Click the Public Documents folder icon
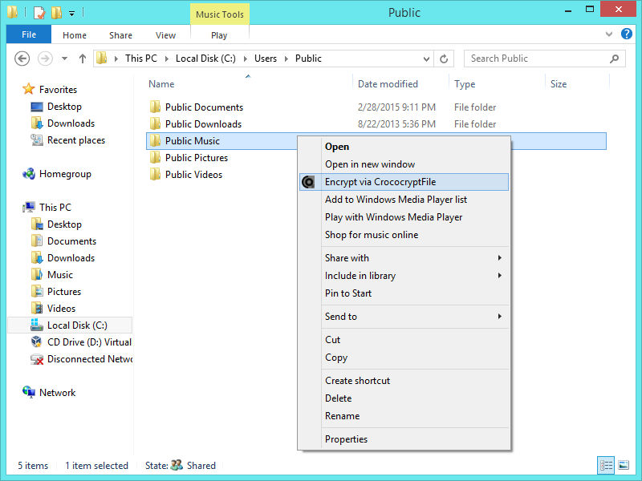 point(155,107)
